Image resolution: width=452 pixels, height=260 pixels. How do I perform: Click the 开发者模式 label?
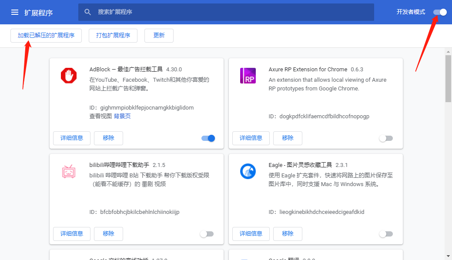[411, 12]
